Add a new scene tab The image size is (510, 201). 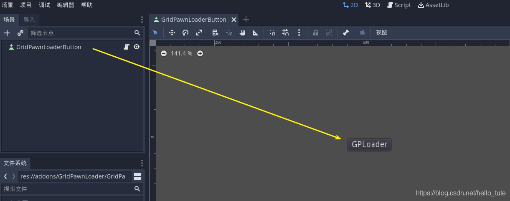coord(246,19)
